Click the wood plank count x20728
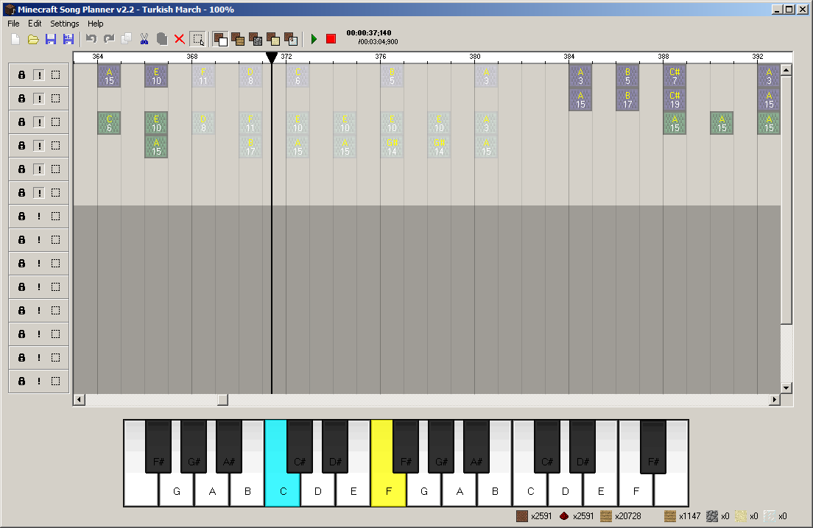This screenshot has width=813, height=528. coord(621,516)
